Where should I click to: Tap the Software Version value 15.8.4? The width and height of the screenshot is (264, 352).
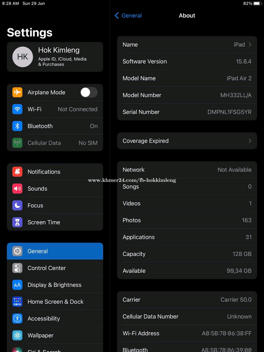point(244,61)
